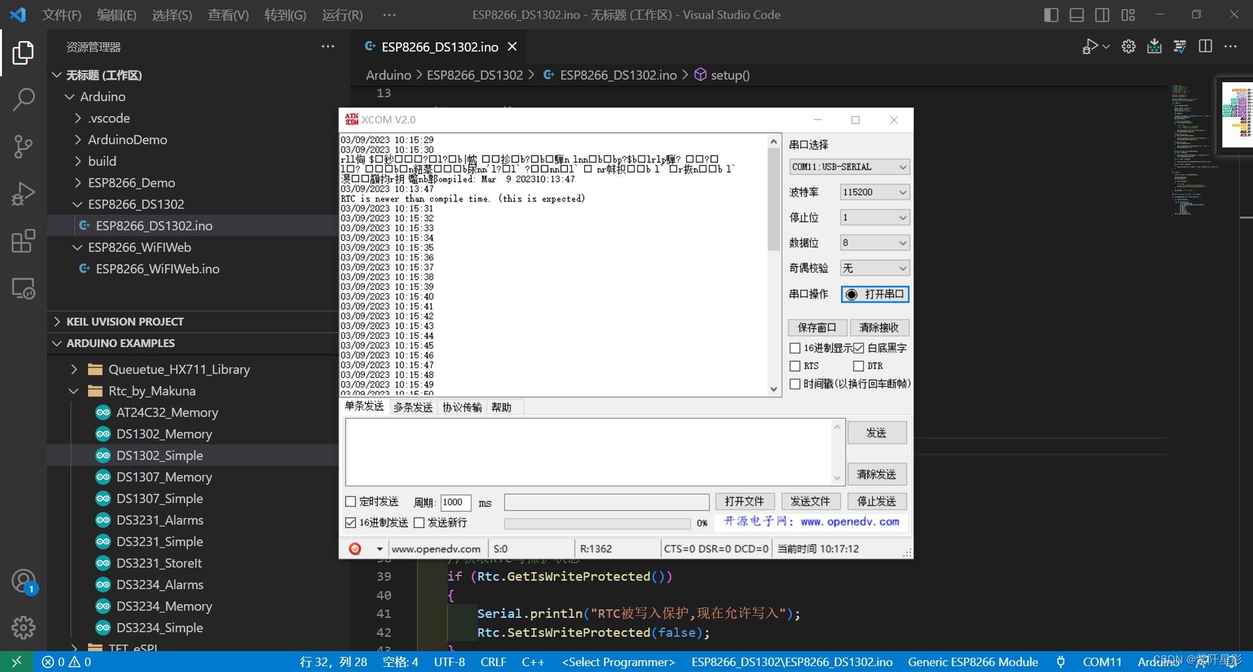Open the Run and Debug view
The image size is (1253, 672).
click(x=23, y=193)
